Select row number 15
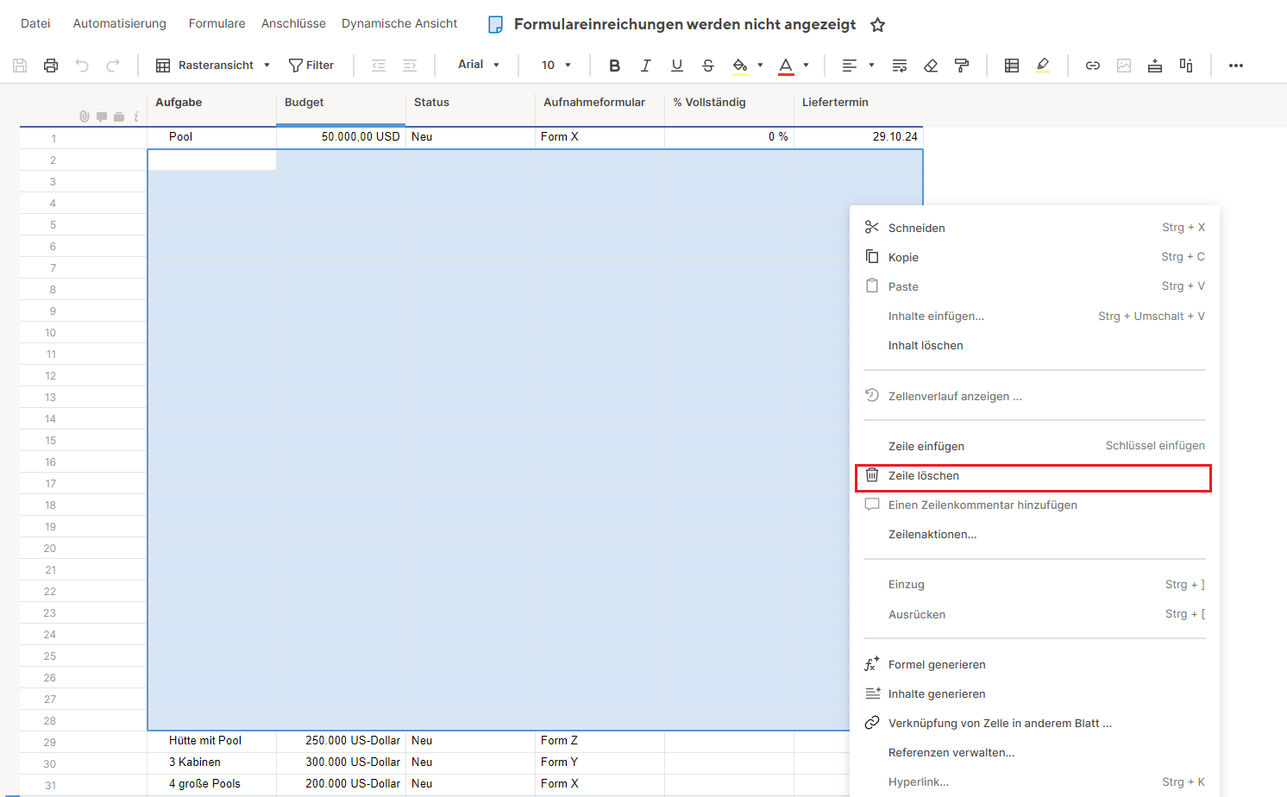 51,440
